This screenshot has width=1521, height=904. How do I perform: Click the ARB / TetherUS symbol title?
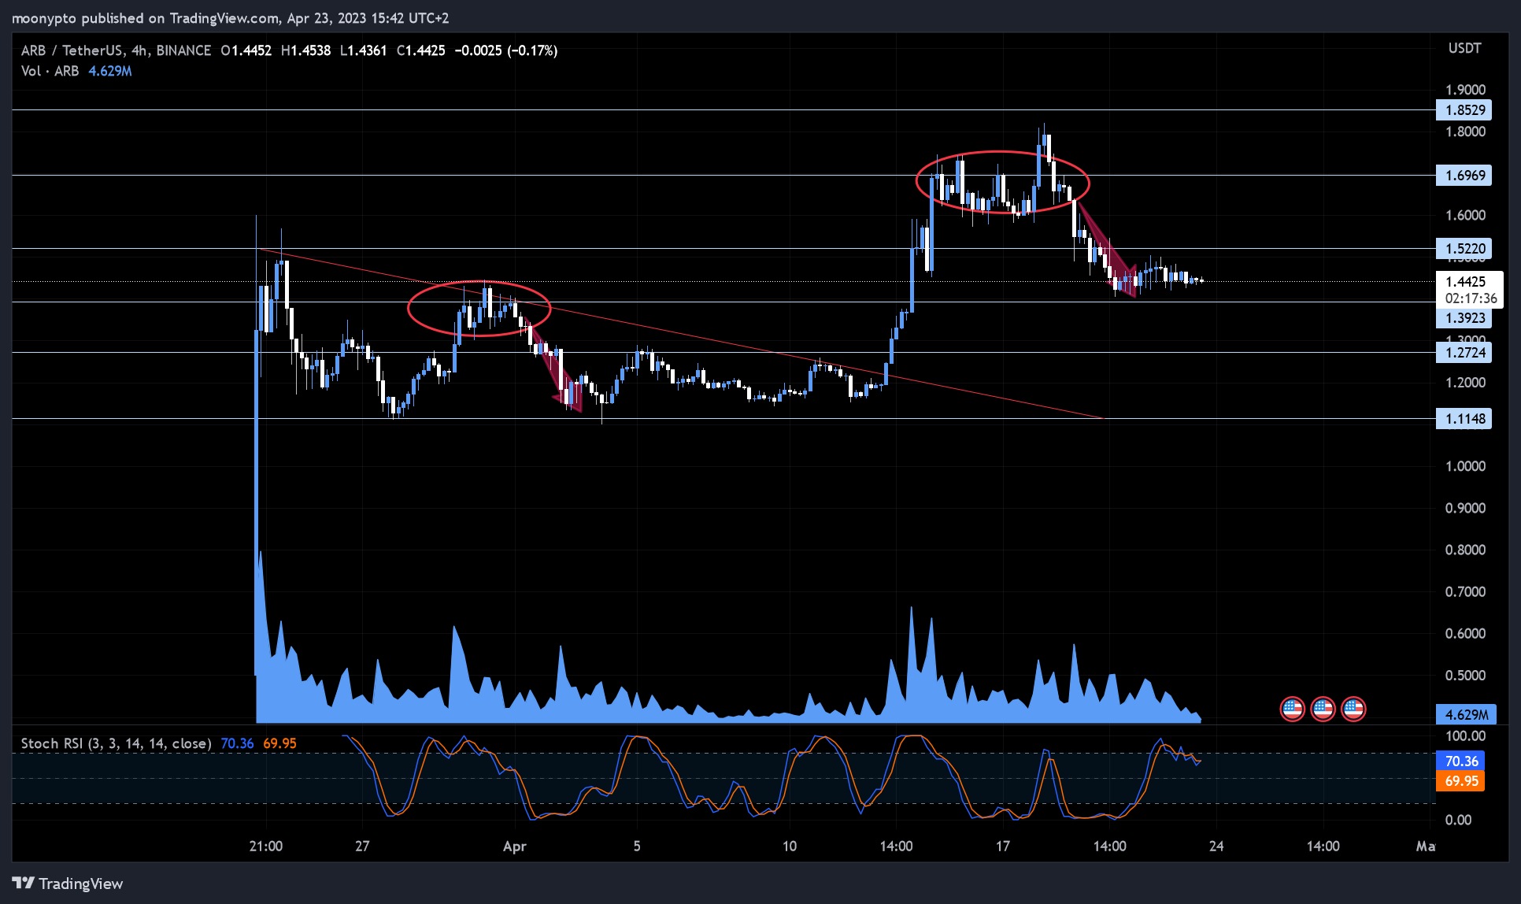point(116,50)
